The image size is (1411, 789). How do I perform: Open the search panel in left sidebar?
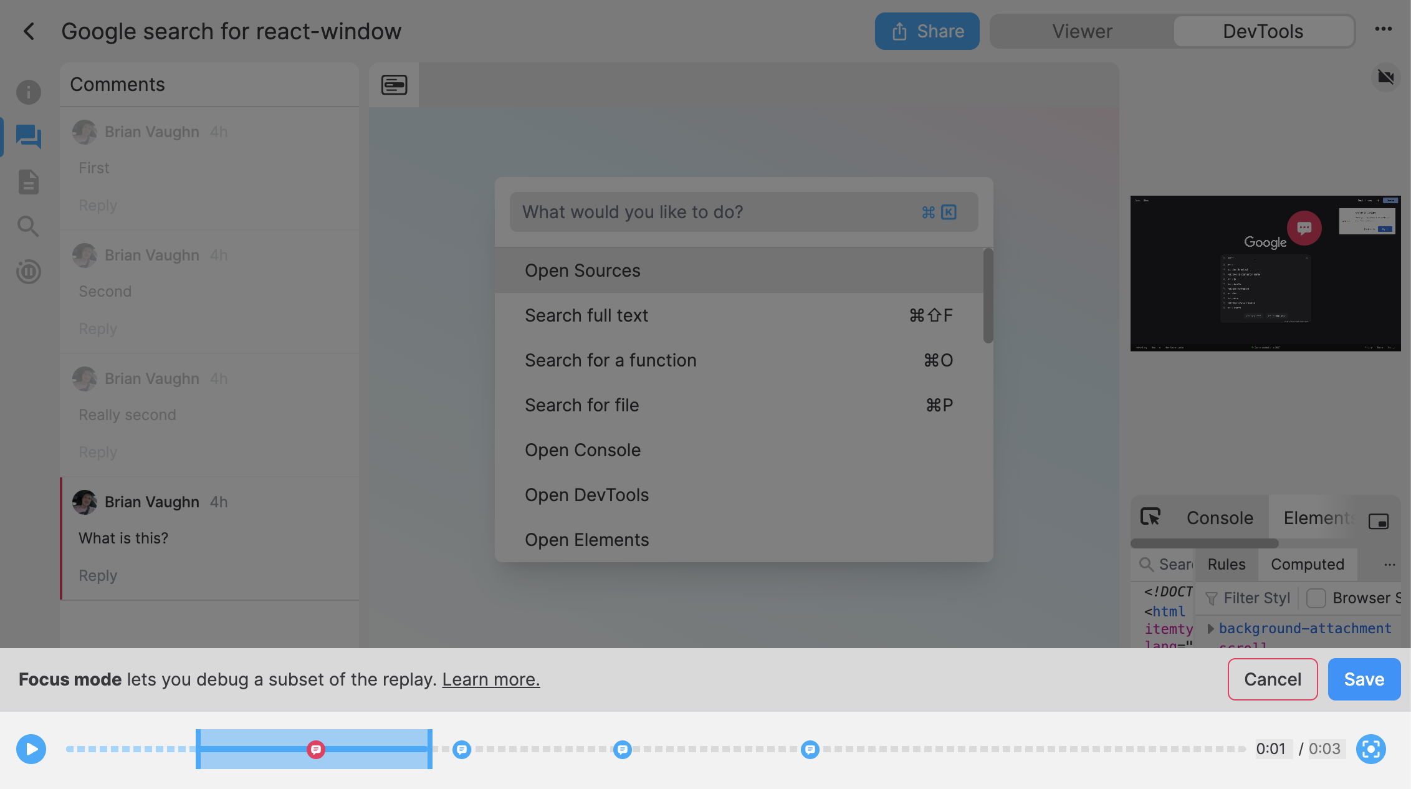(x=28, y=226)
